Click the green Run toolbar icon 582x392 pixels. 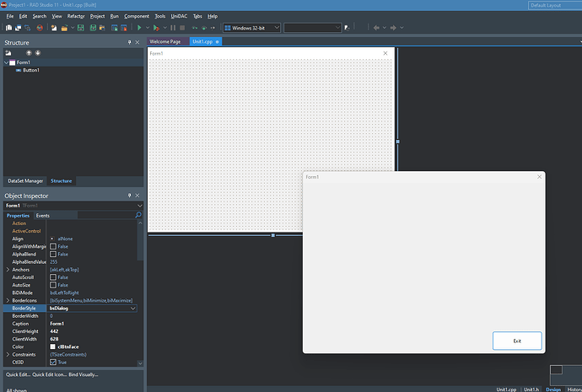[139, 28]
